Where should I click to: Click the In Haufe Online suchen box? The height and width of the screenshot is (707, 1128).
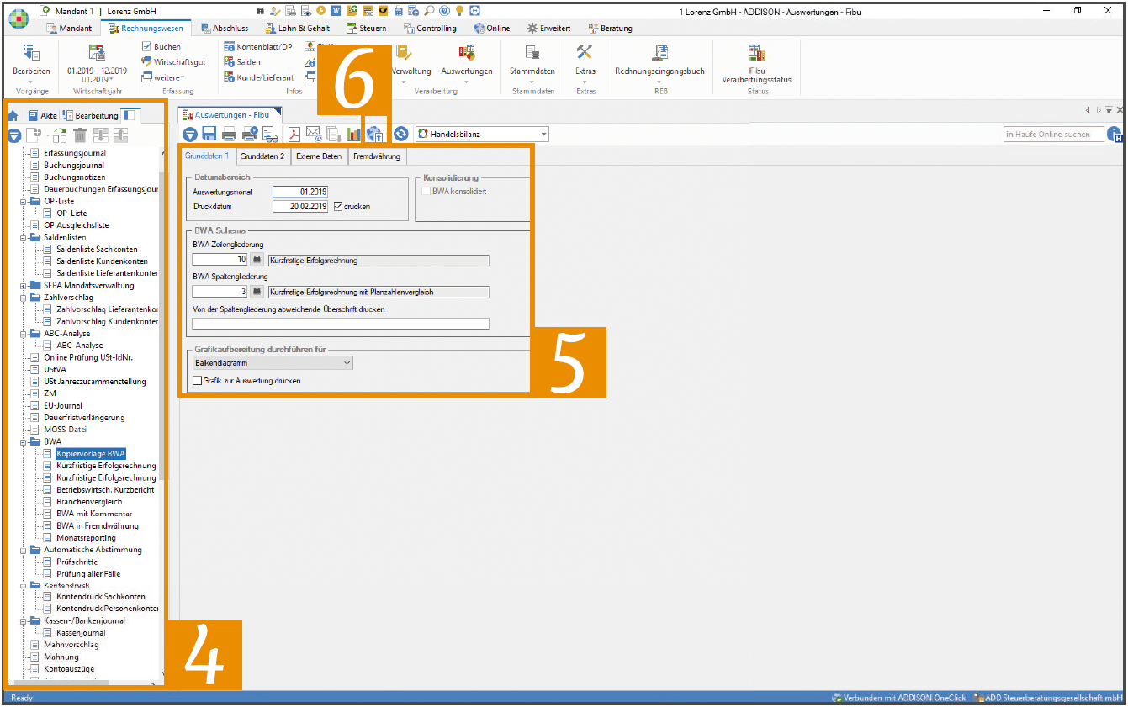(1054, 135)
